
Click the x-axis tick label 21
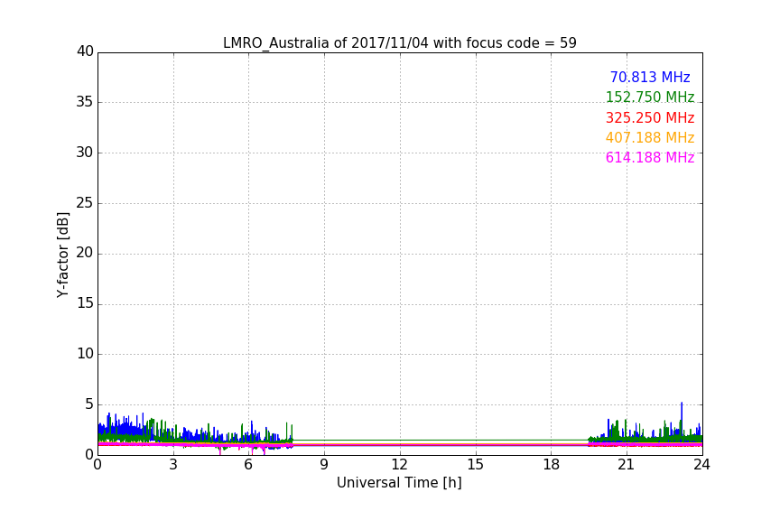[627, 465]
